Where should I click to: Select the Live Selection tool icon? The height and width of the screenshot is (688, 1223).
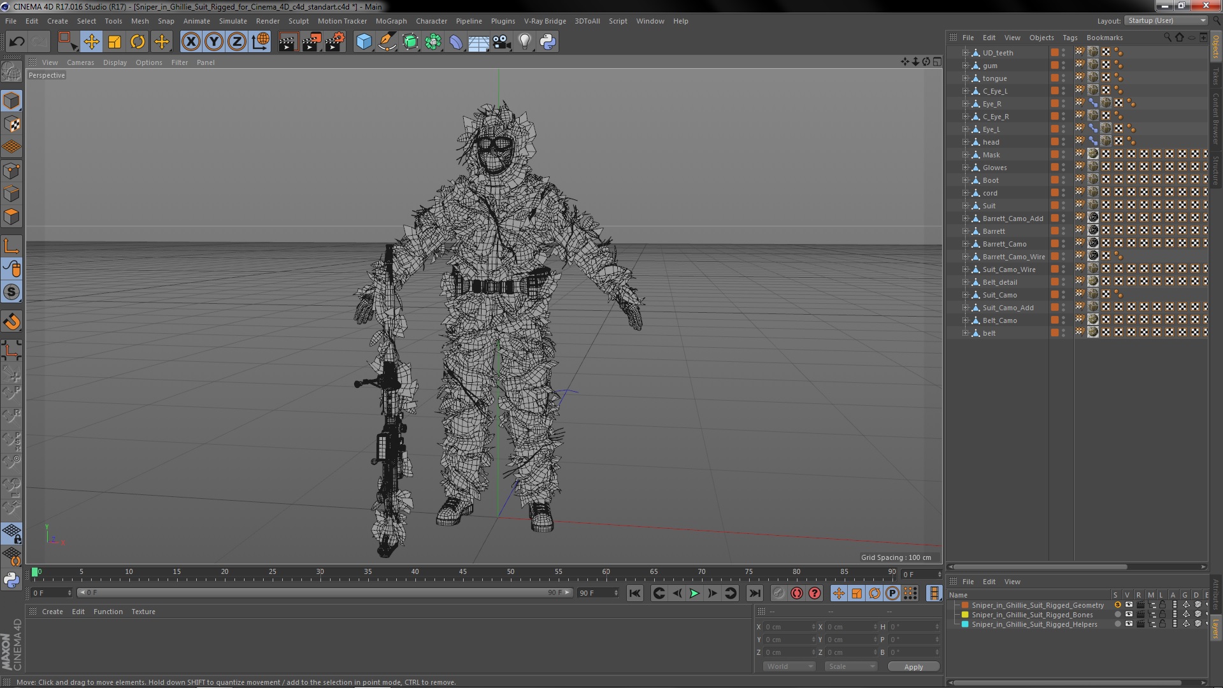67,42
